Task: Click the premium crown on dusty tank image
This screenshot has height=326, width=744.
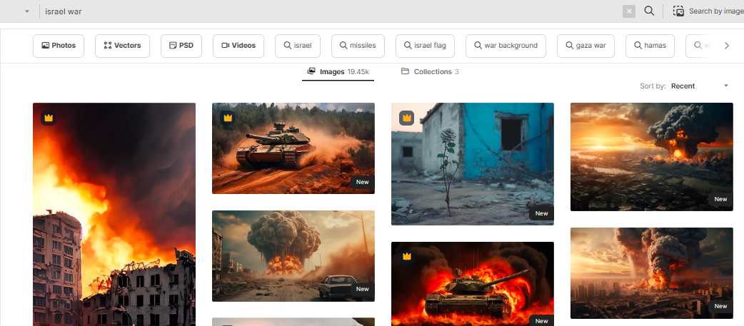Action: 228,118
